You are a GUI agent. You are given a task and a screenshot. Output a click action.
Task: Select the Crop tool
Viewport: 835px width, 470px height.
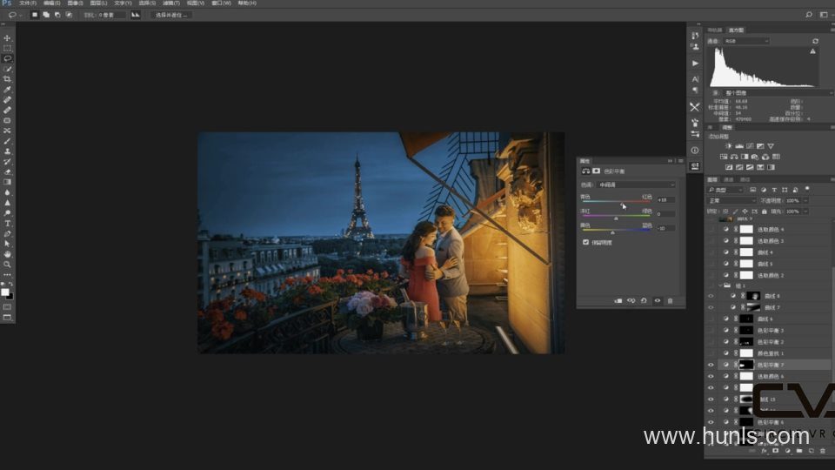click(x=7, y=79)
